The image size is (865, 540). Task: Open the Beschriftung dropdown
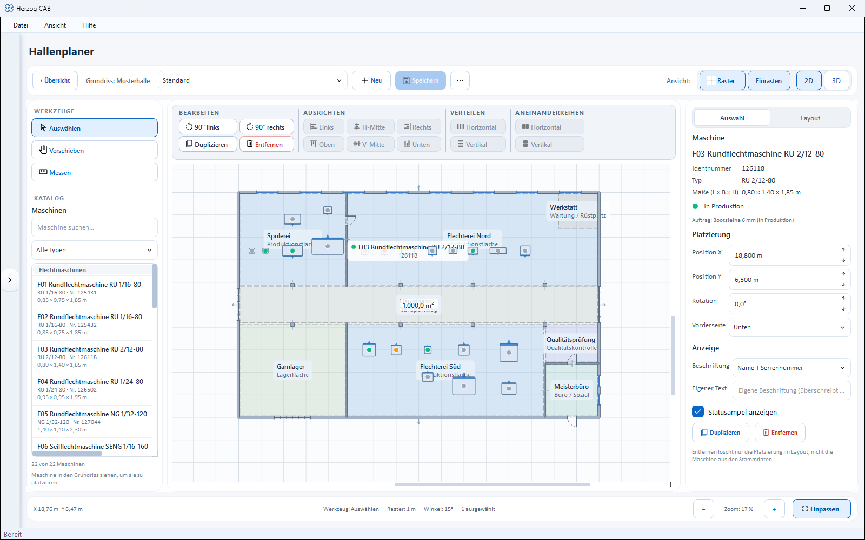tap(791, 368)
